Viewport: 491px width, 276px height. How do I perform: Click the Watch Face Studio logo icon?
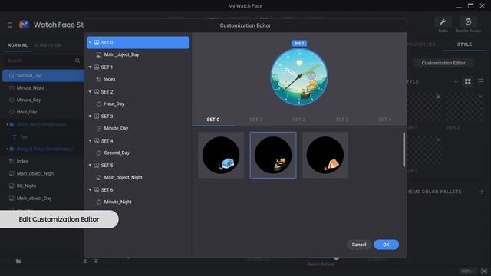24,25
